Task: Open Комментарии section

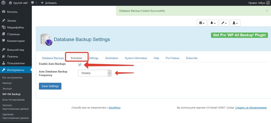Action: tap(16, 41)
